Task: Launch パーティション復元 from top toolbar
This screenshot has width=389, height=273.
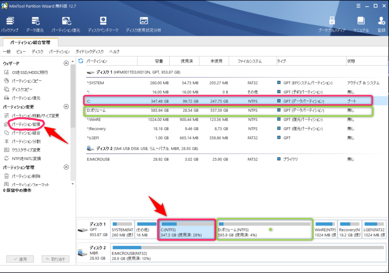Action: (66, 24)
